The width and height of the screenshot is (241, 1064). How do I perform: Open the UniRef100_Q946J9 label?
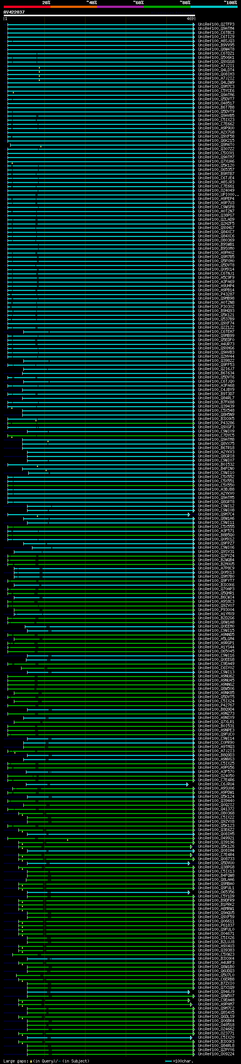coord(216,991)
